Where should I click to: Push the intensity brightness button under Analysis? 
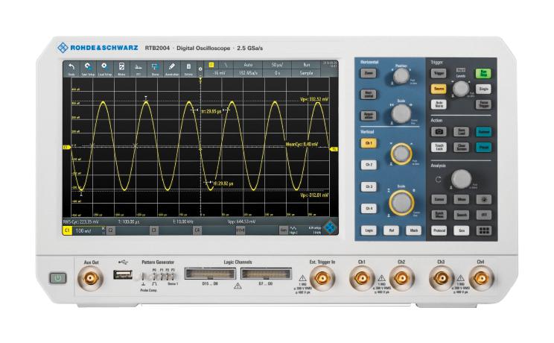click(x=484, y=200)
